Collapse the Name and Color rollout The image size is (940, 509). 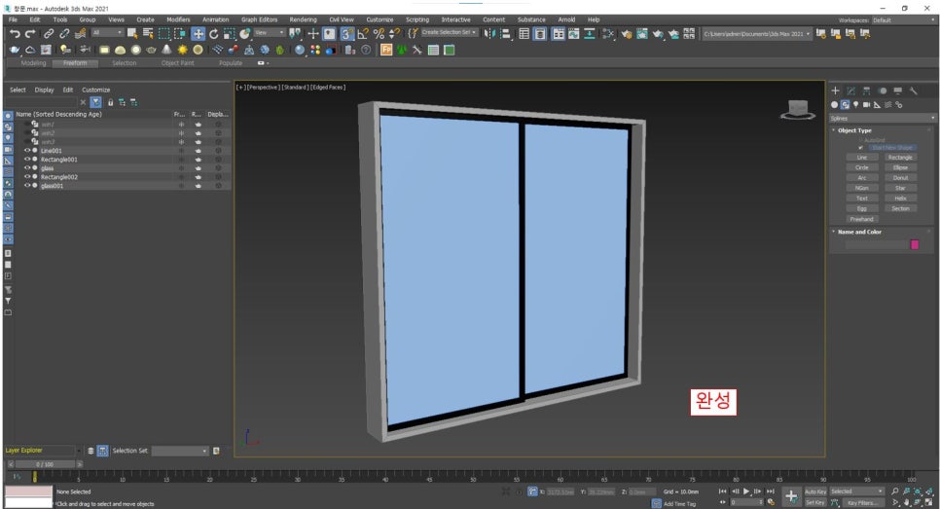pyautogui.click(x=859, y=232)
